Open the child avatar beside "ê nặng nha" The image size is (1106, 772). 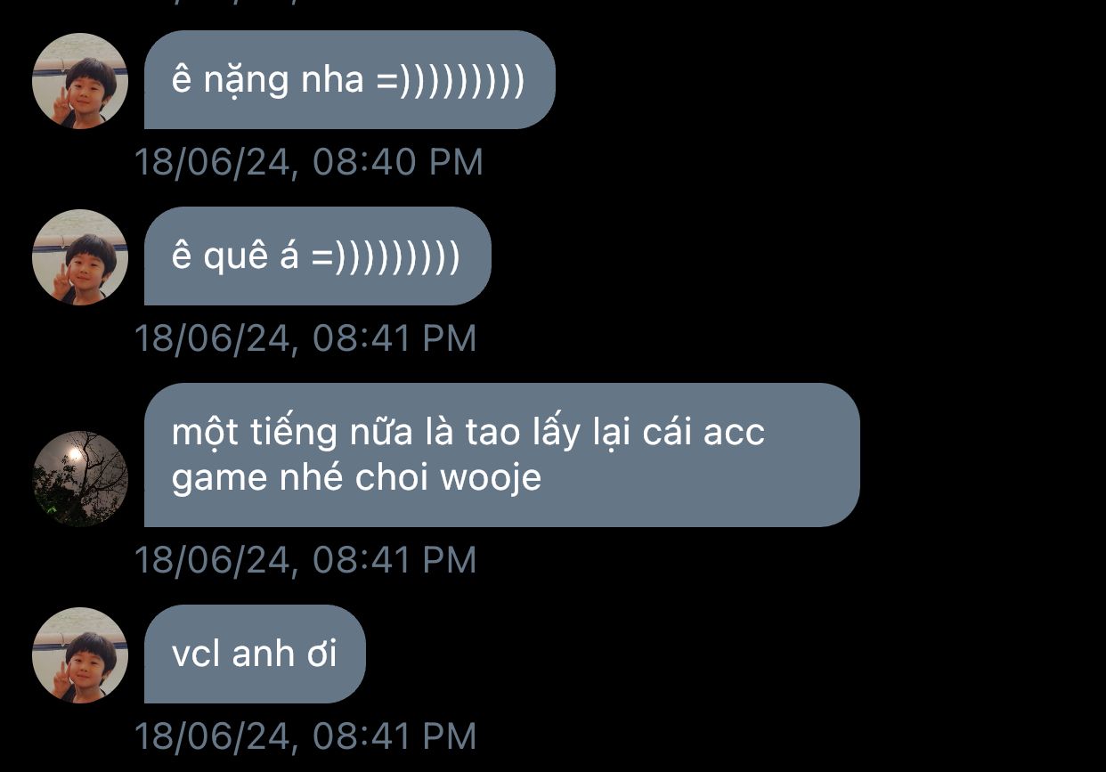click(80, 81)
